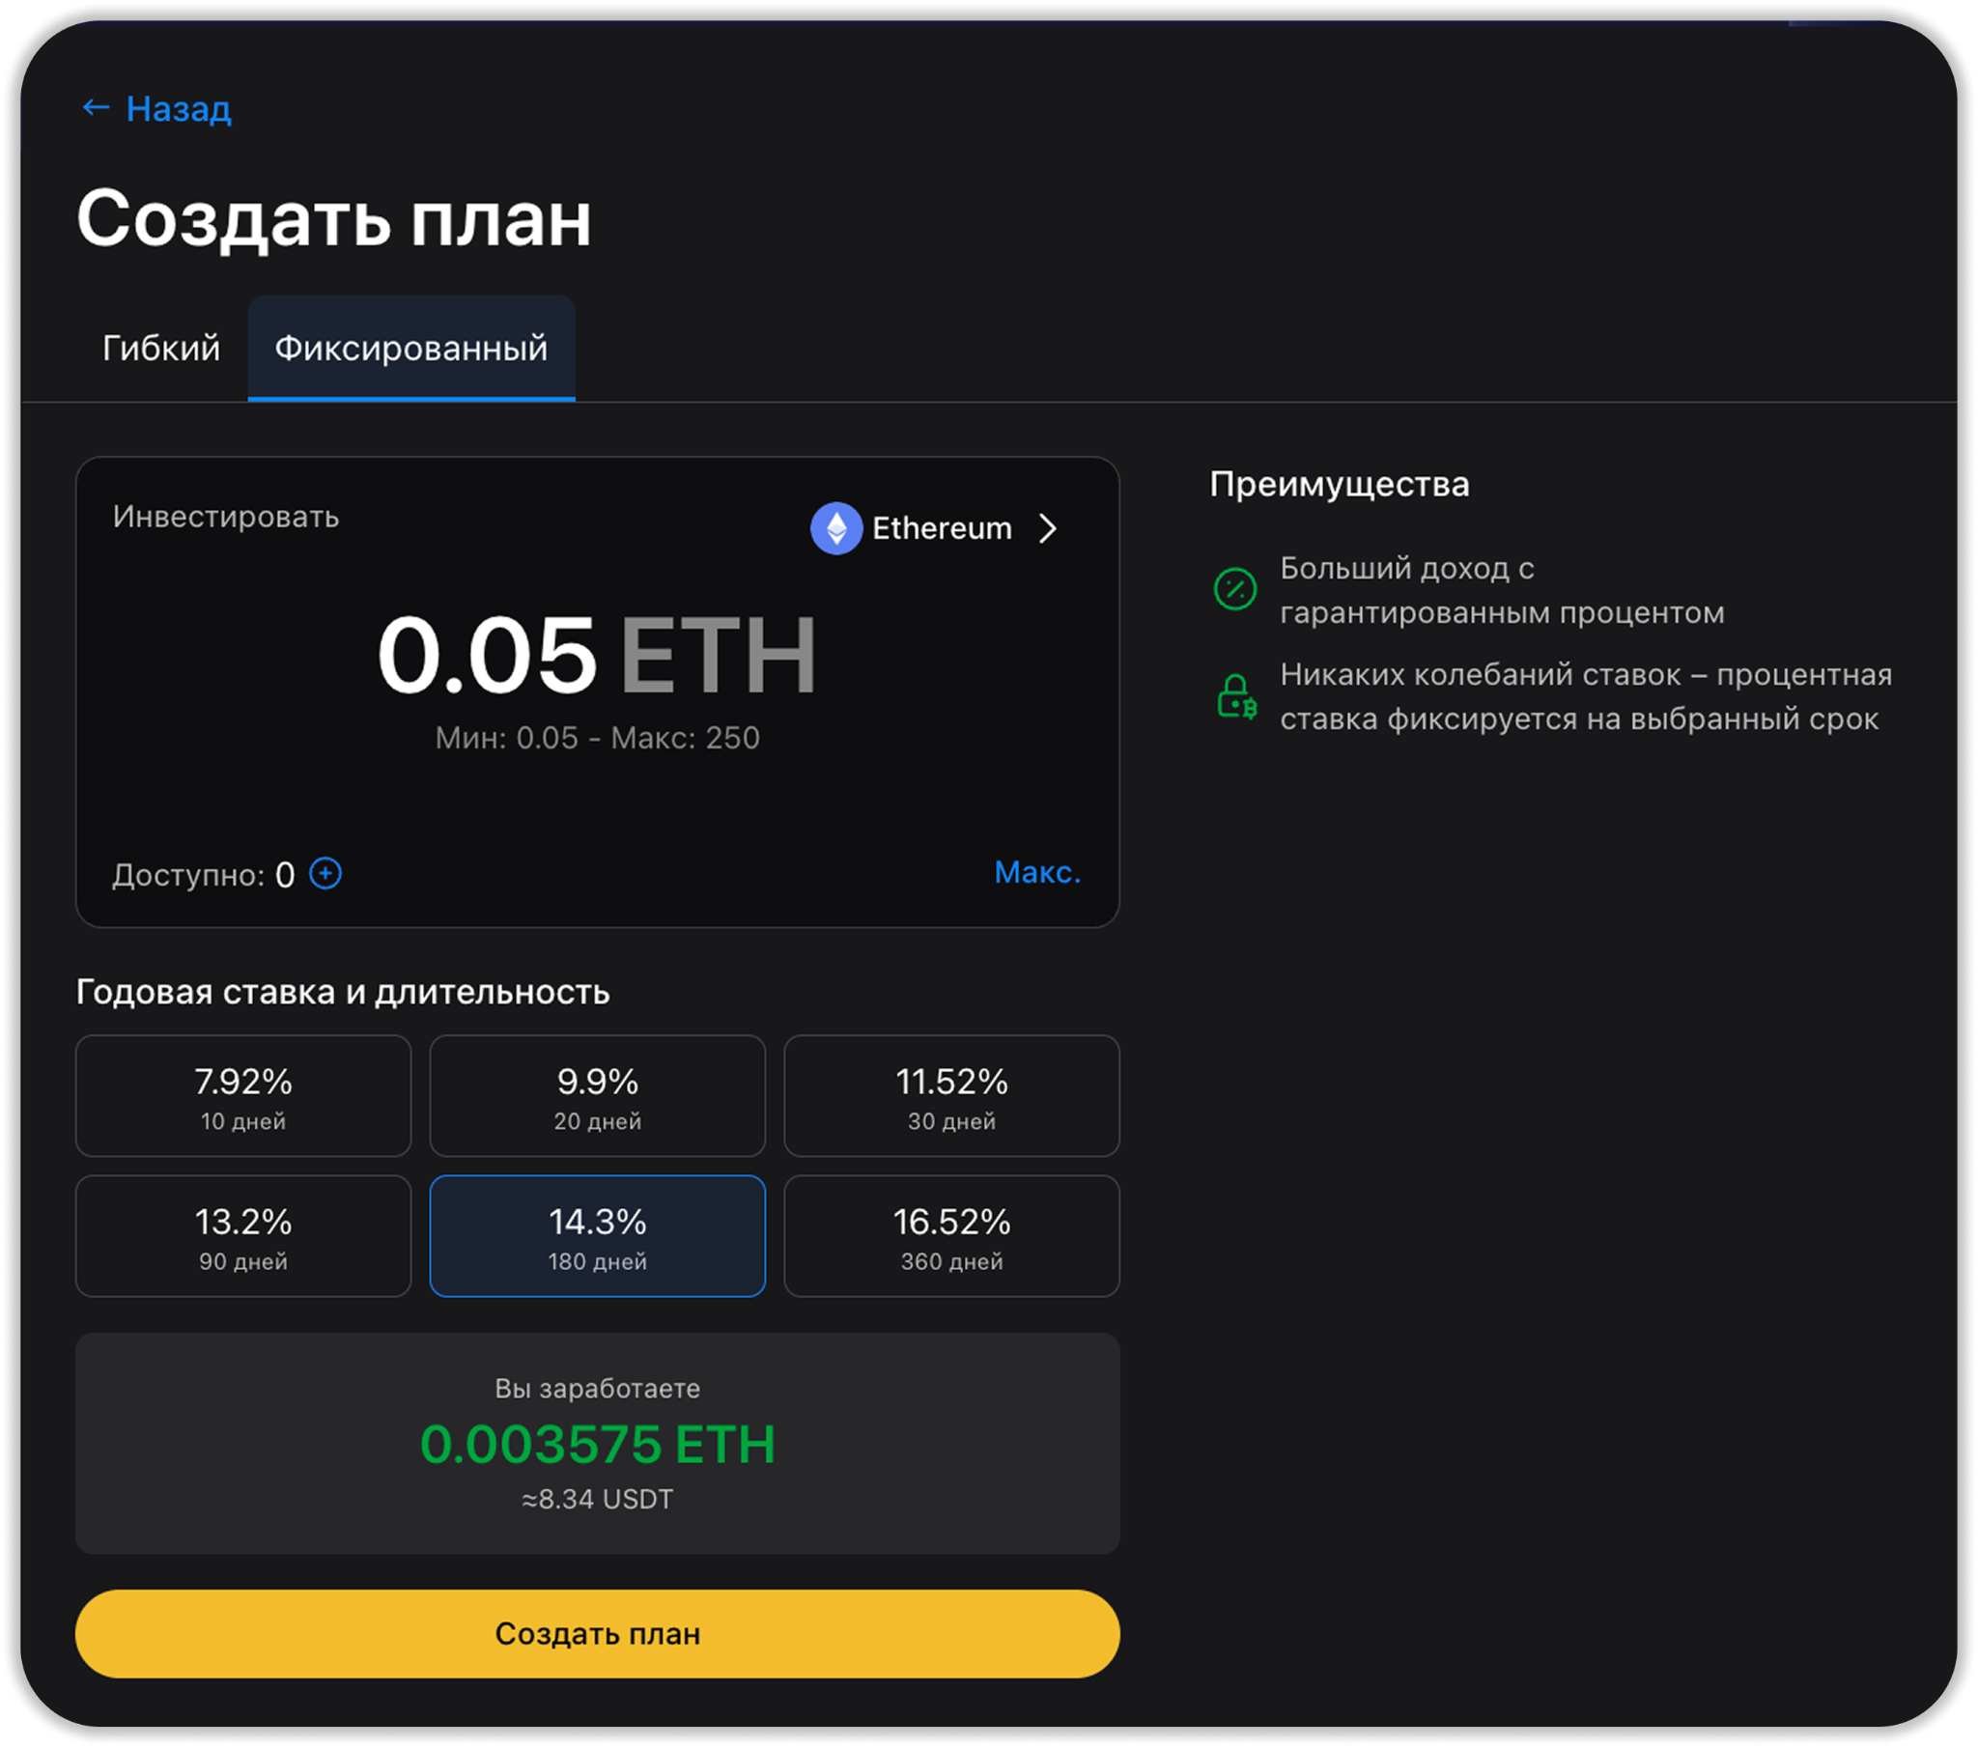Screen dimensions: 1978x1748
Task: Choose the 13.2% 90 дней plan
Action: tap(242, 1236)
